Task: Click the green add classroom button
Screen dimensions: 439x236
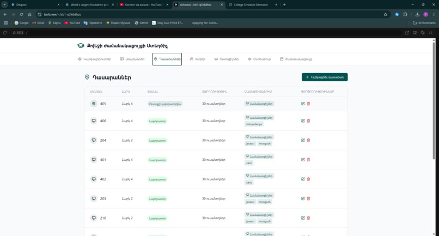Action: click(325, 77)
